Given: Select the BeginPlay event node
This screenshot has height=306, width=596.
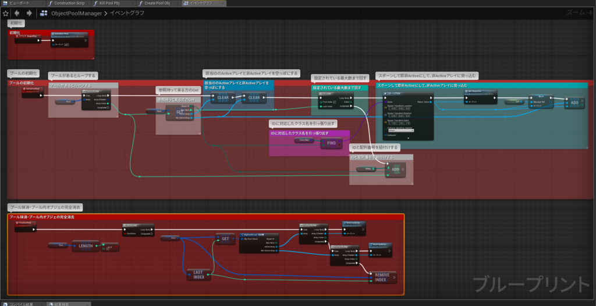Looking at the screenshot, I should click(x=28, y=38).
